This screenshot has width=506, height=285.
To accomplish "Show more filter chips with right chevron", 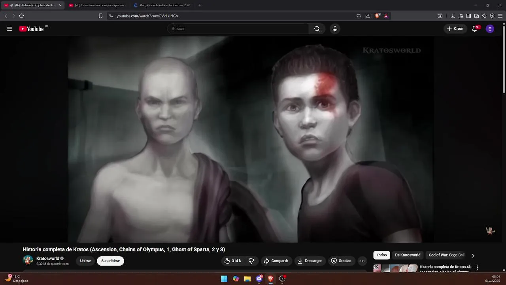I will (x=473, y=255).
